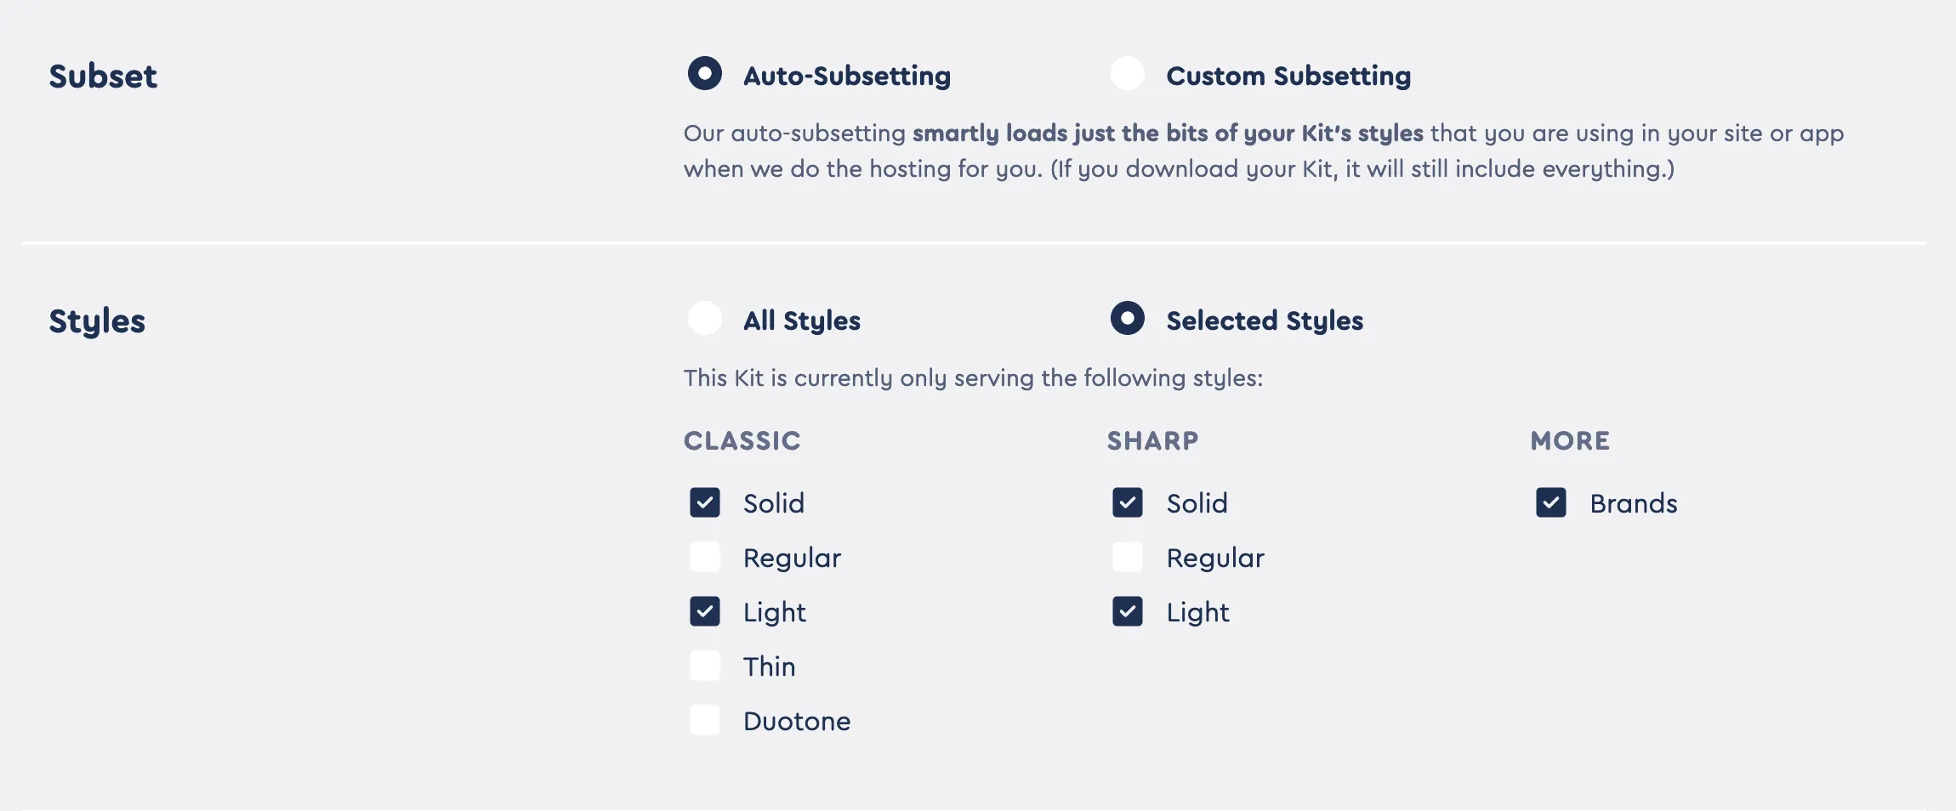Disable Light under Classic
The image size is (1956, 811).
click(704, 611)
